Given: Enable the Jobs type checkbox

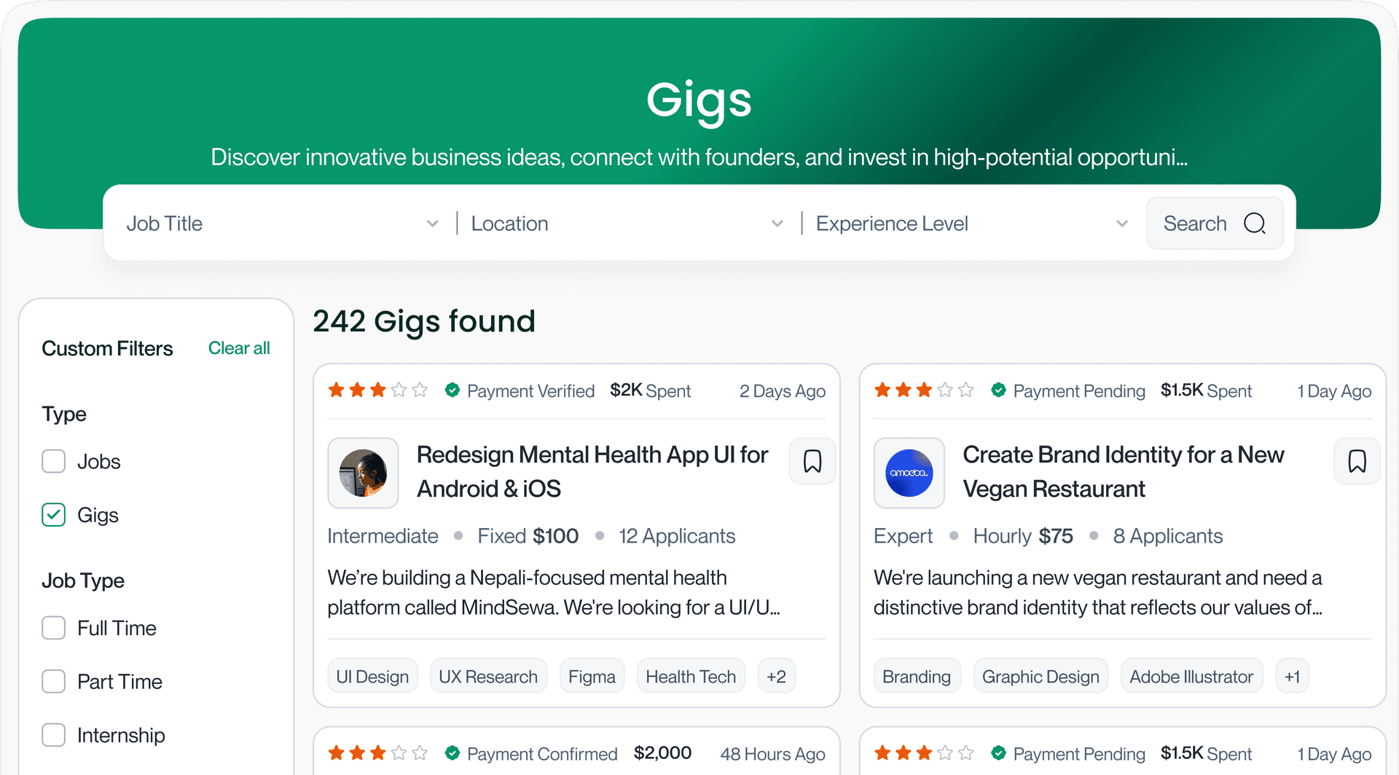Looking at the screenshot, I should point(54,461).
